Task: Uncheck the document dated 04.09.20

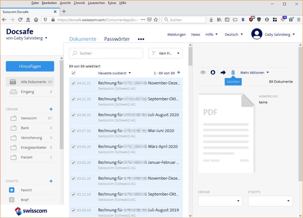Action: coord(74,115)
